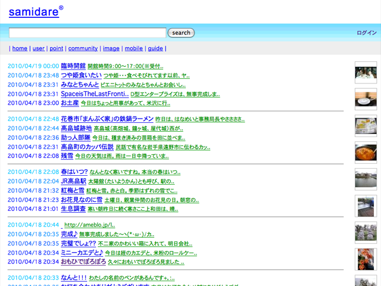Select the point menu item
Image resolution: width=381 pixels, height=286 pixels.
coord(56,48)
